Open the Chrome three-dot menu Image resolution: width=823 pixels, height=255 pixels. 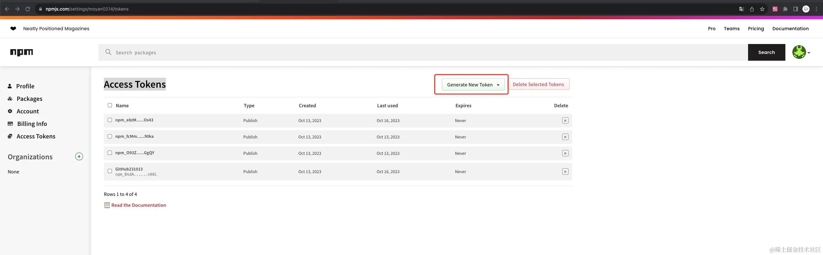[x=816, y=9]
